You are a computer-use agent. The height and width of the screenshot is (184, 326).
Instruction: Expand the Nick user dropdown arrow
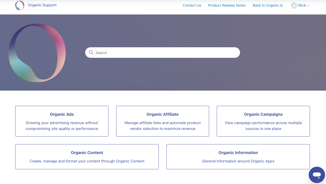pyautogui.click(x=308, y=6)
